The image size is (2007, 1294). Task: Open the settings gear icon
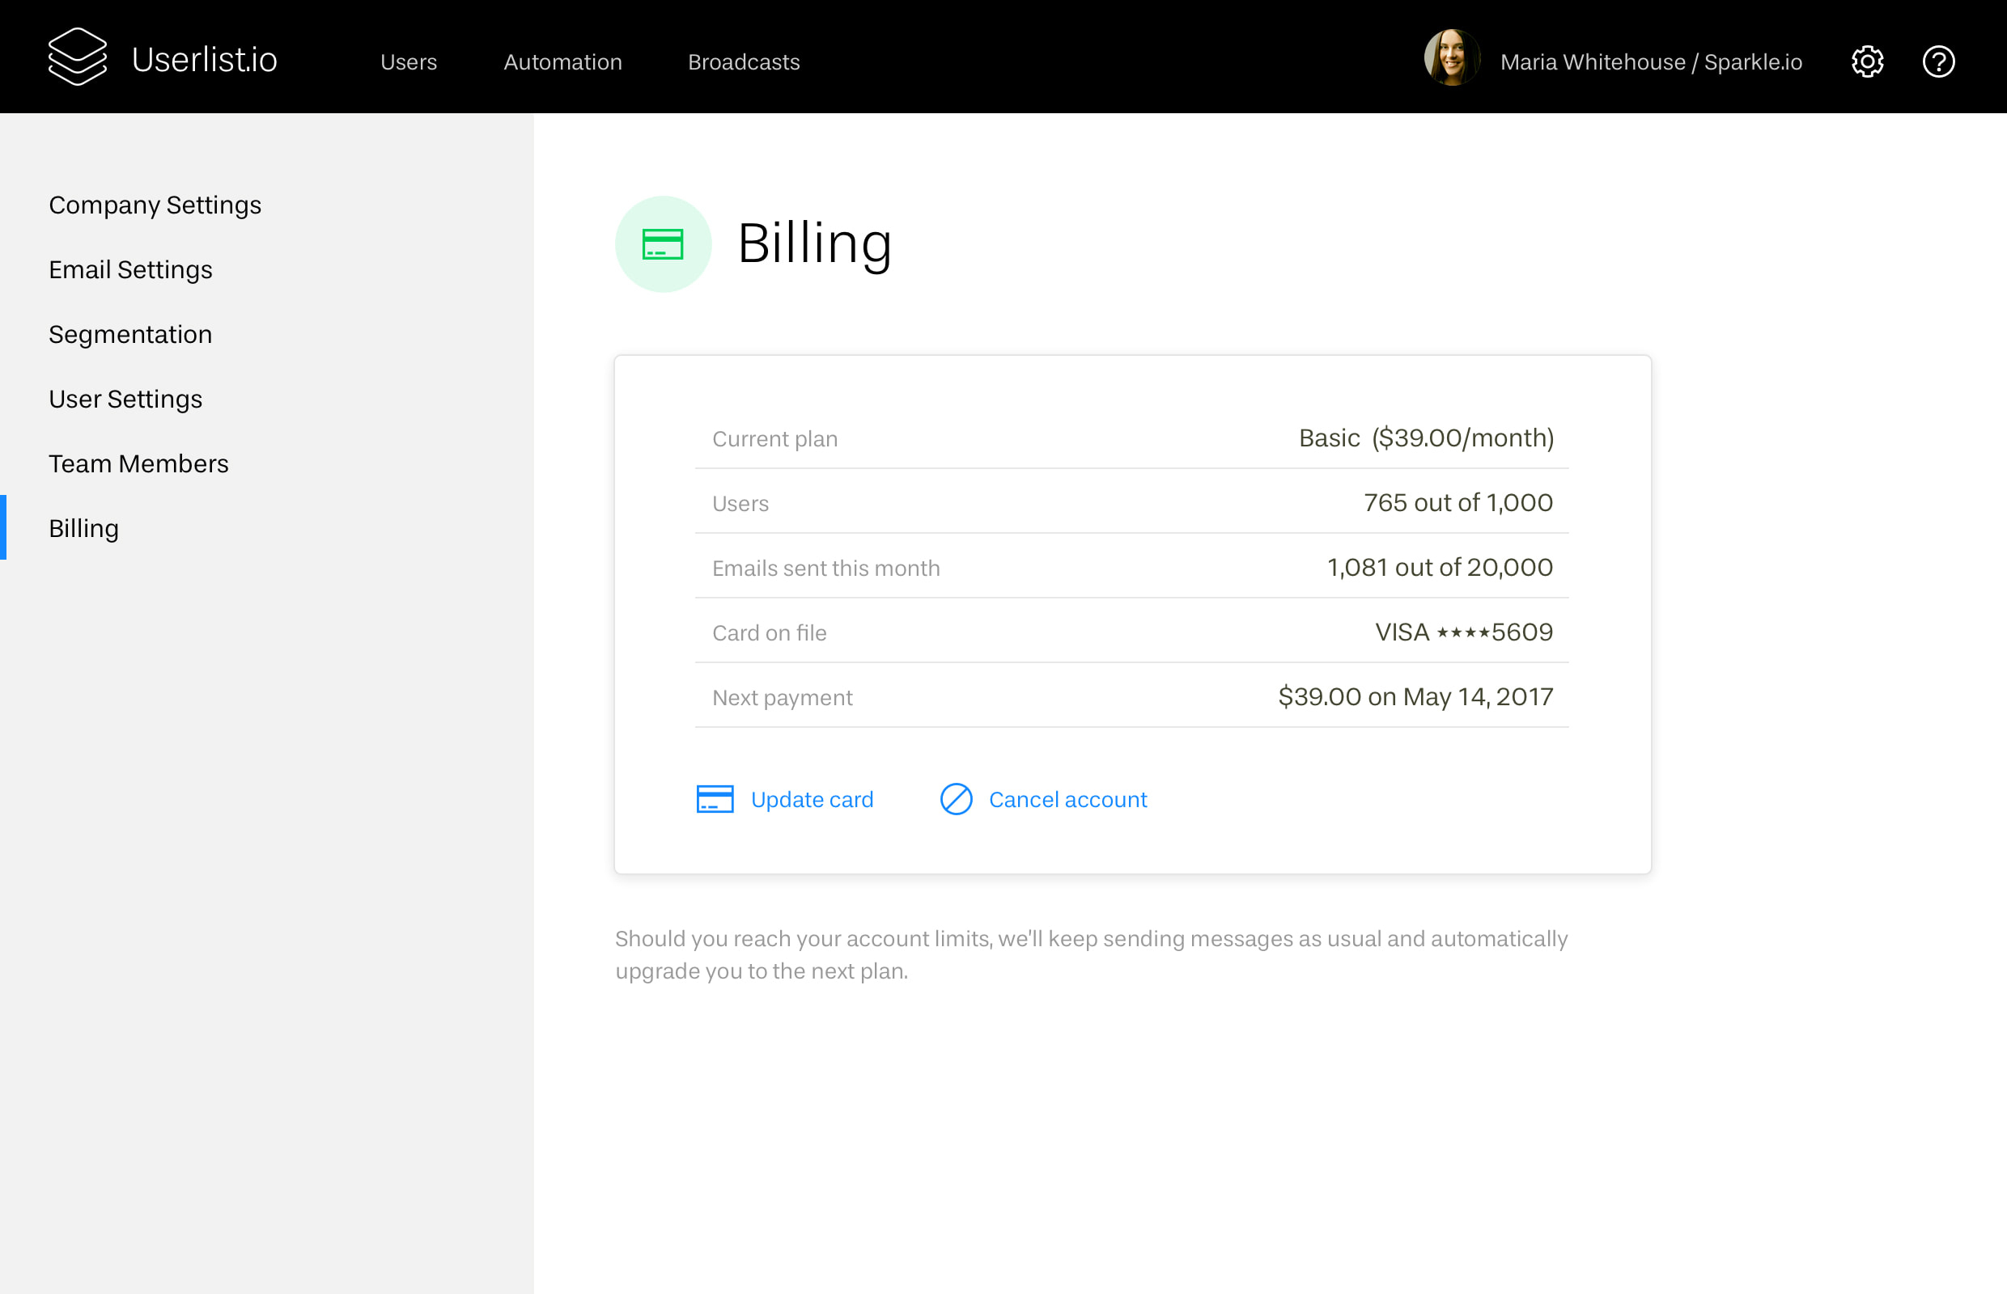click(x=1868, y=61)
